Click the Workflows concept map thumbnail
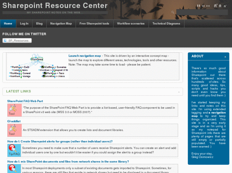The width and height of the screenshot is (232, 173). pyautogui.click(x=37, y=66)
